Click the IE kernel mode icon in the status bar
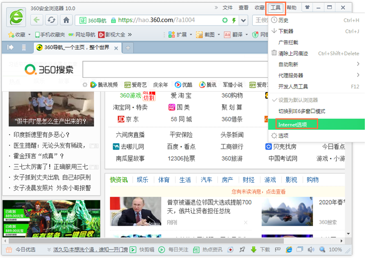This screenshot has height=260, width=371. (x=289, y=249)
